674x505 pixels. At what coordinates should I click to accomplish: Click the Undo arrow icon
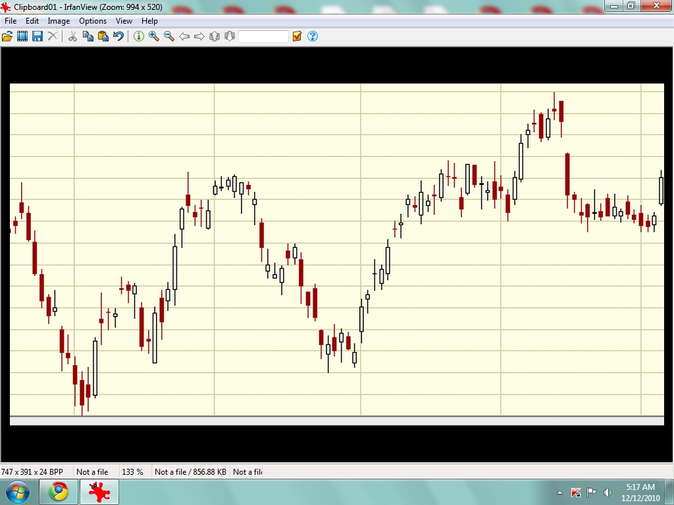[x=118, y=37]
